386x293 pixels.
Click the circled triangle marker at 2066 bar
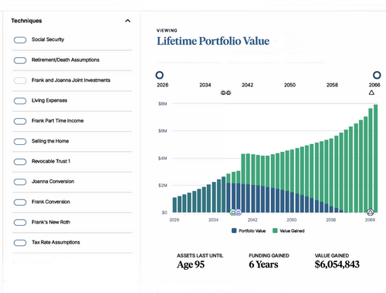coord(370,212)
